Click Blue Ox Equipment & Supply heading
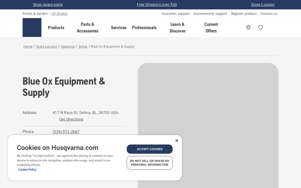Screen dimensions: 301x188 pyautogui.click(x=64, y=87)
